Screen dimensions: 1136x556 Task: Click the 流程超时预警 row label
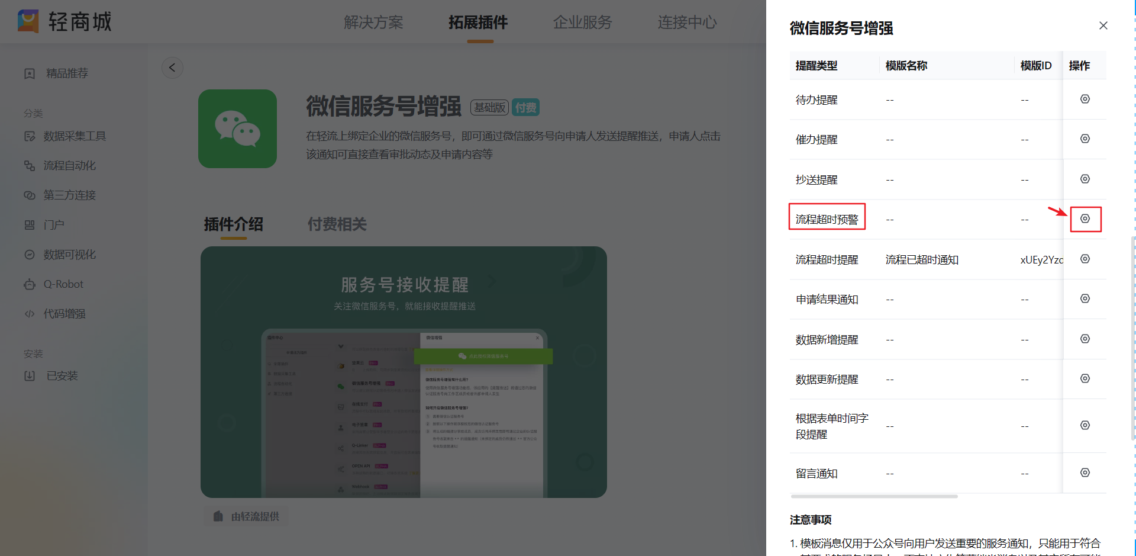click(827, 220)
